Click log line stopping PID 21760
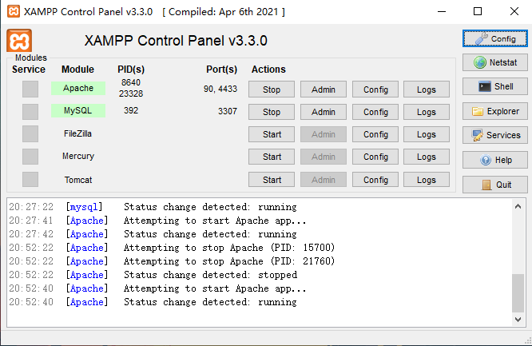 point(172,261)
